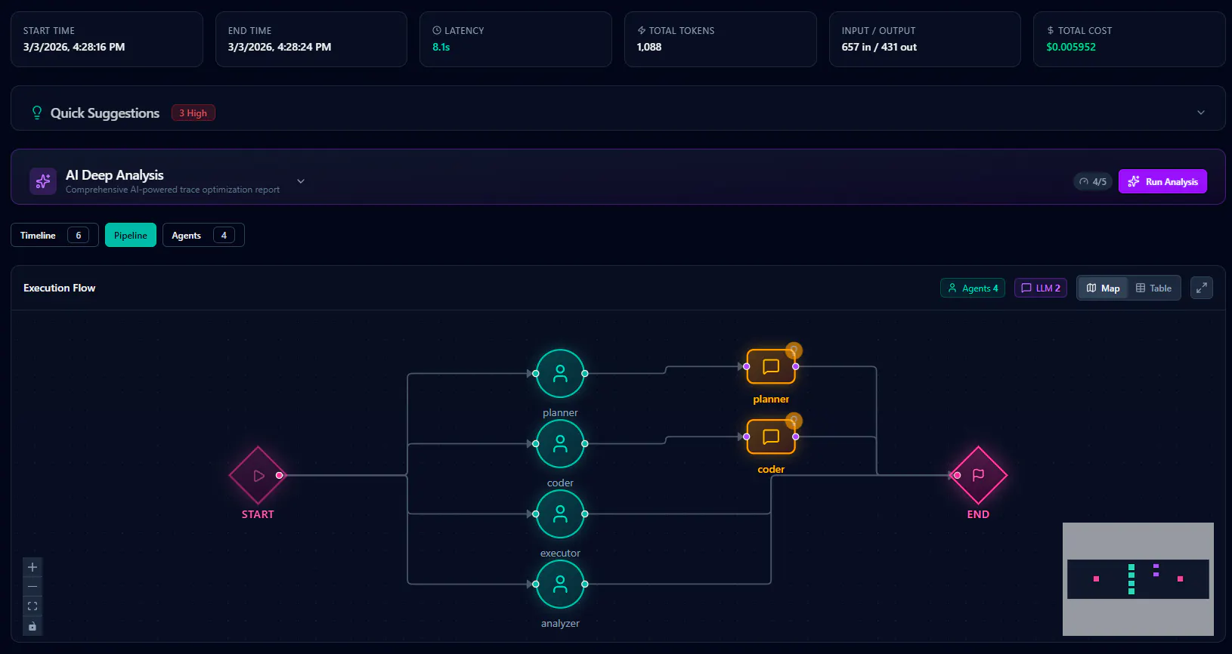Select the analyzer agent circle node

coord(560,584)
